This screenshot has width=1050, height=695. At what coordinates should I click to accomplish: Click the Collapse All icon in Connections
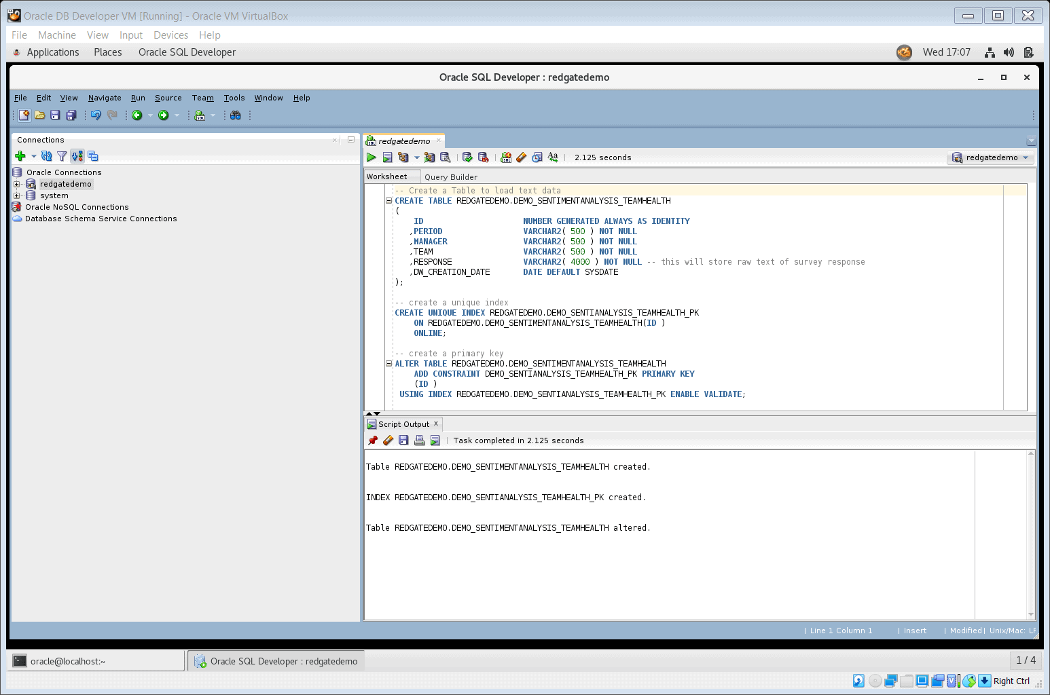pyautogui.click(x=93, y=156)
